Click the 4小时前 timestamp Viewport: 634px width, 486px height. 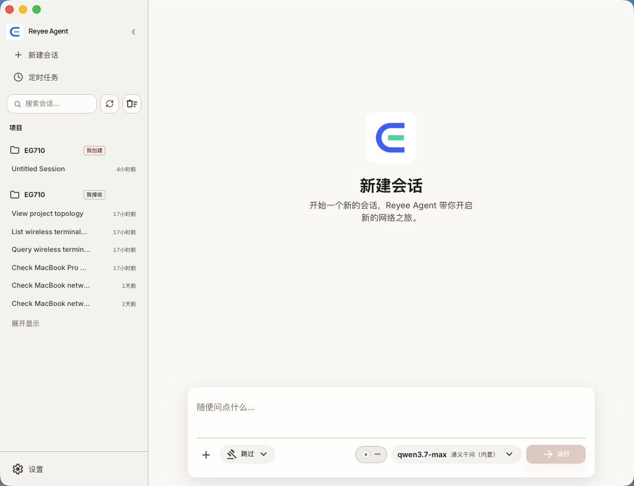tap(126, 169)
